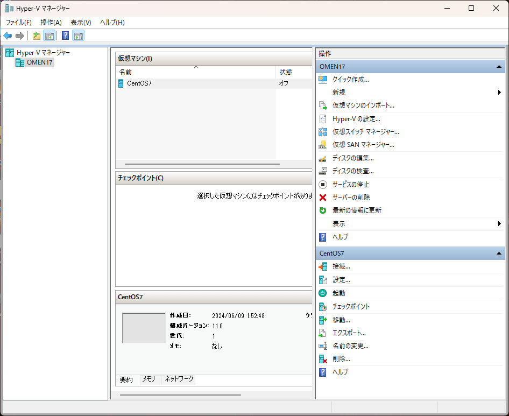Open the 操作(A) menu
Screen dimensions: 509x416
click(x=51, y=23)
